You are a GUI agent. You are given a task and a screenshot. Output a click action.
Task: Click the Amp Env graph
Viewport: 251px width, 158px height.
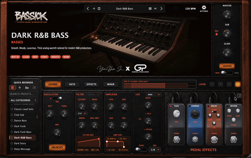pyautogui.click(x=118, y=144)
